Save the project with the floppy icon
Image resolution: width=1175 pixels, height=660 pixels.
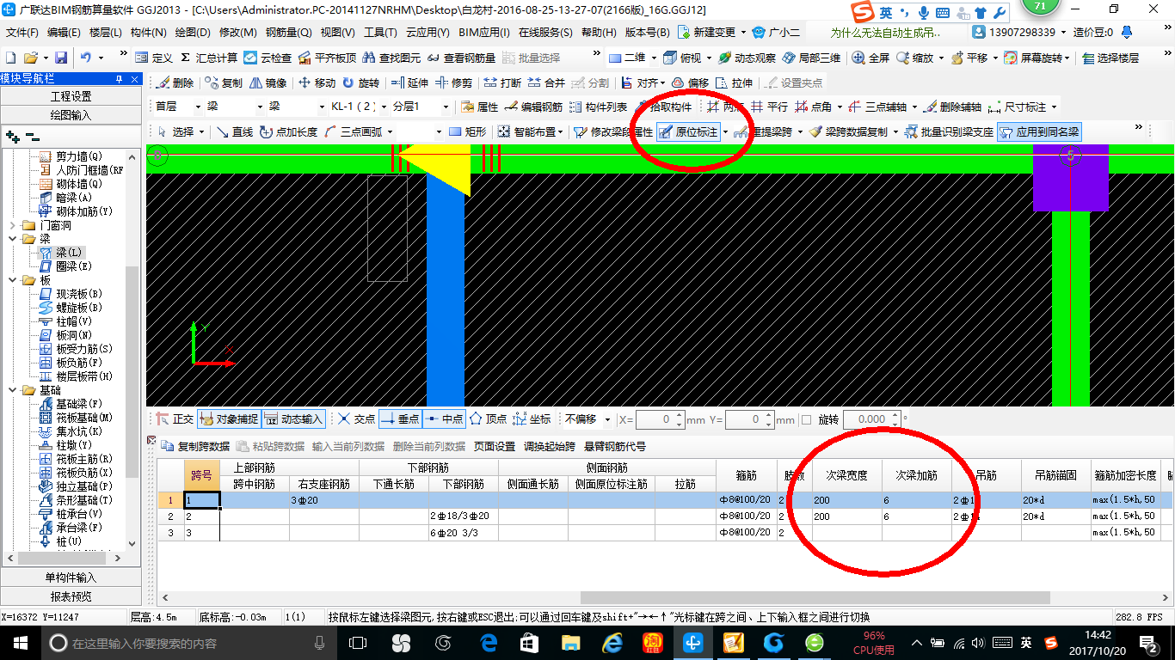pos(61,58)
